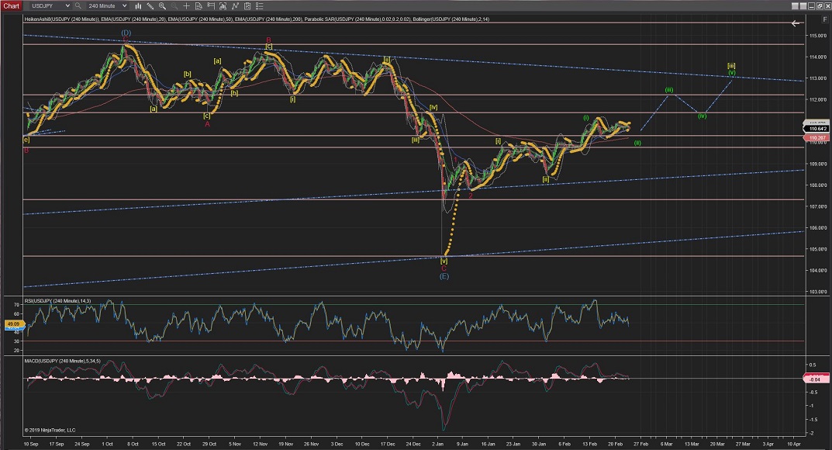Click the current price marker 110.642
832x450 pixels.
(x=817, y=129)
